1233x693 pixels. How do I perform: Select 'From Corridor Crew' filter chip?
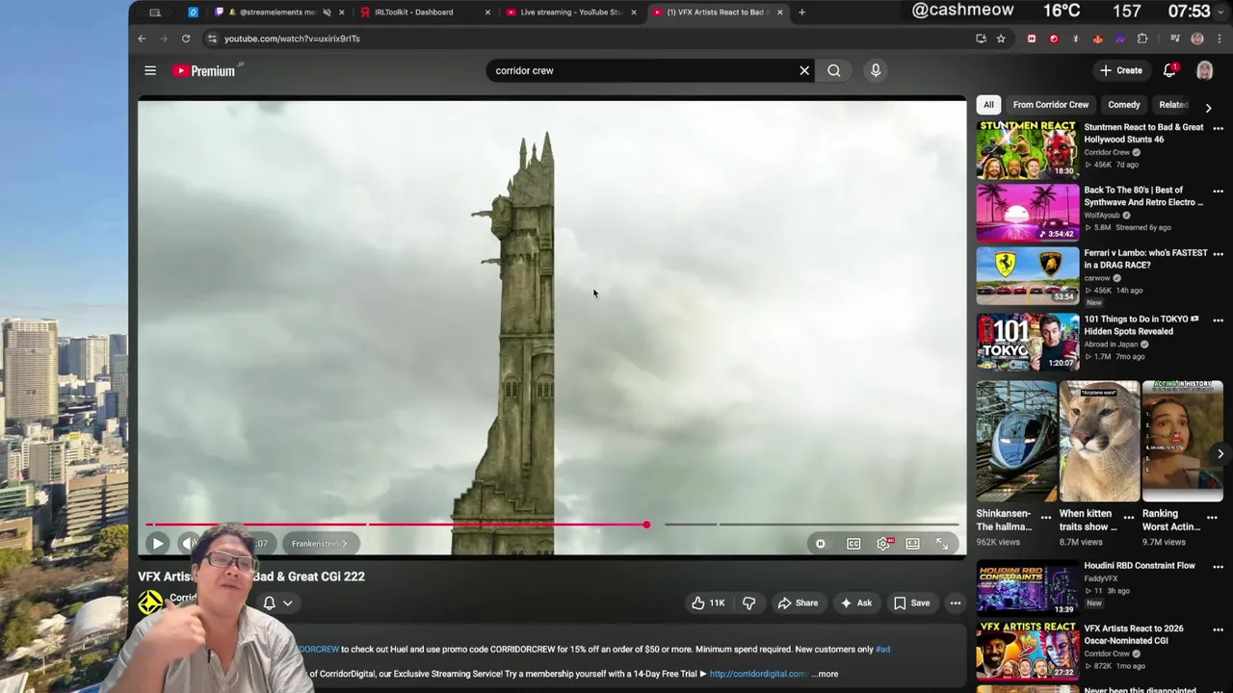click(1051, 105)
